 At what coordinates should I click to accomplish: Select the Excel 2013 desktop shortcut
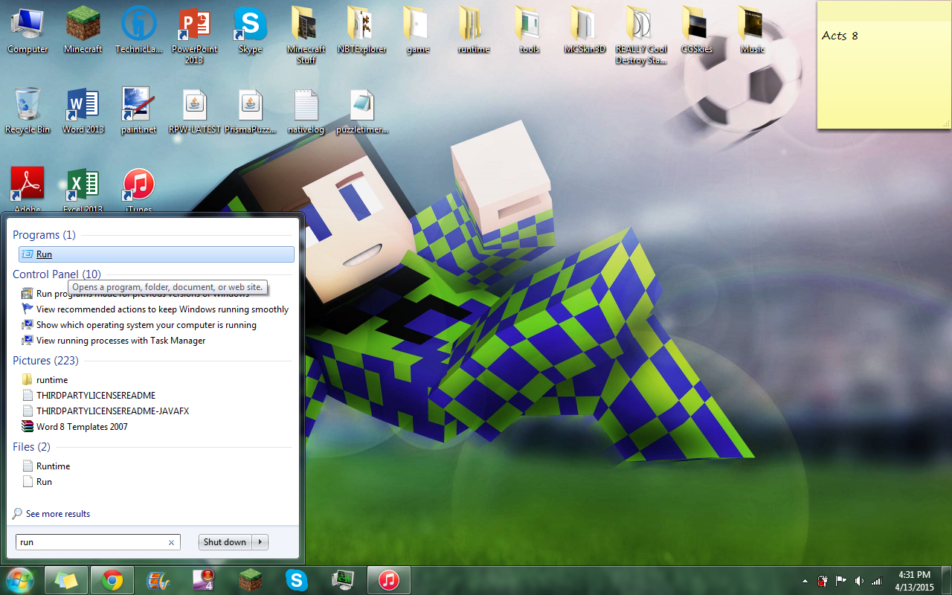coord(83,189)
